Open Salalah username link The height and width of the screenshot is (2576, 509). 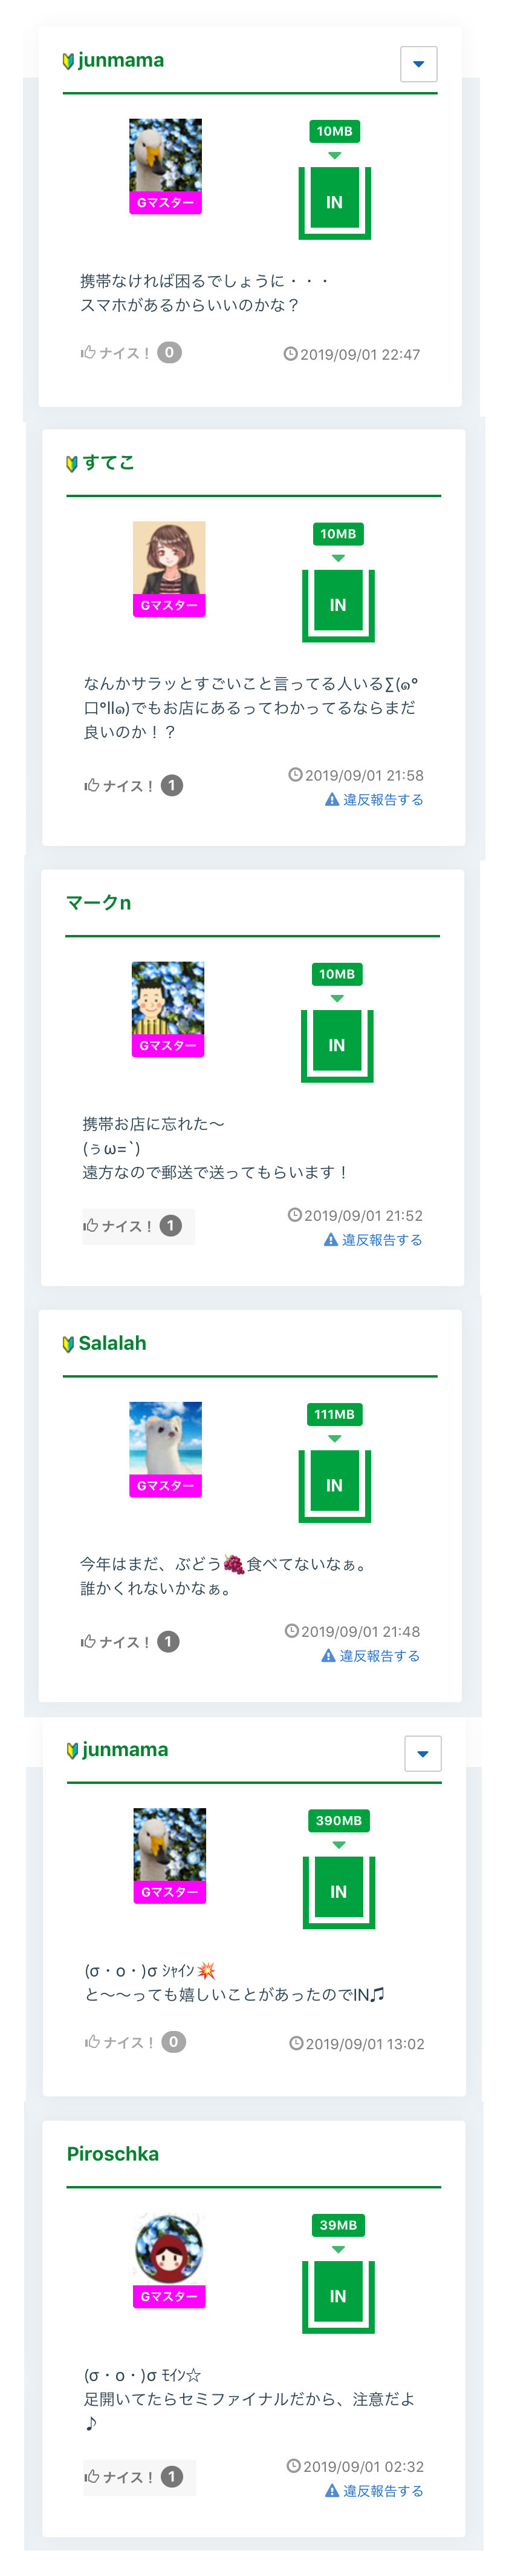(x=112, y=1343)
